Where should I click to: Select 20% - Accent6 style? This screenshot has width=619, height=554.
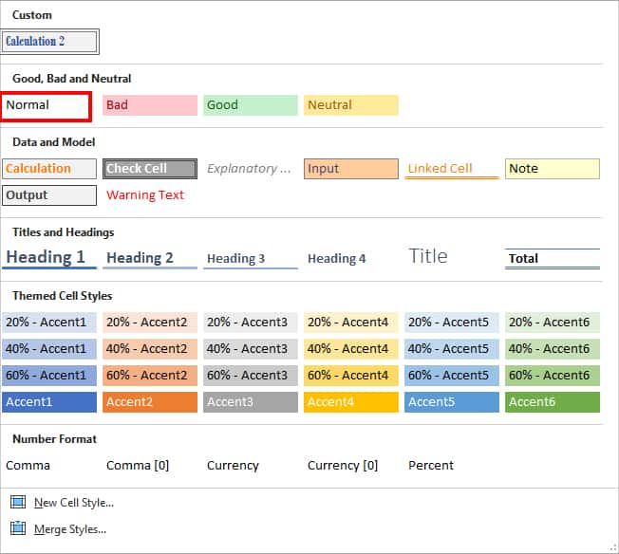[x=553, y=323]
